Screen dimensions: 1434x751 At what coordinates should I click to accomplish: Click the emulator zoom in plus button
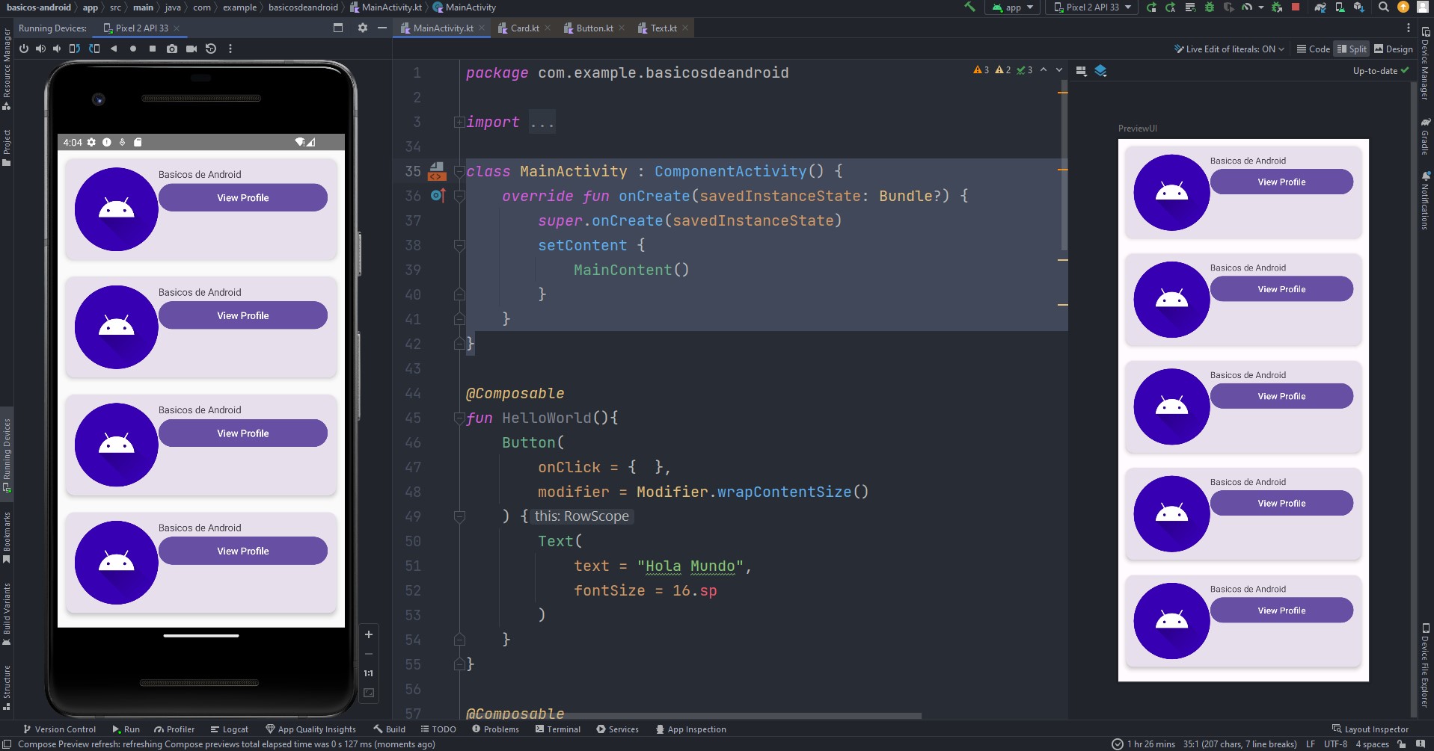pos(369,634)
